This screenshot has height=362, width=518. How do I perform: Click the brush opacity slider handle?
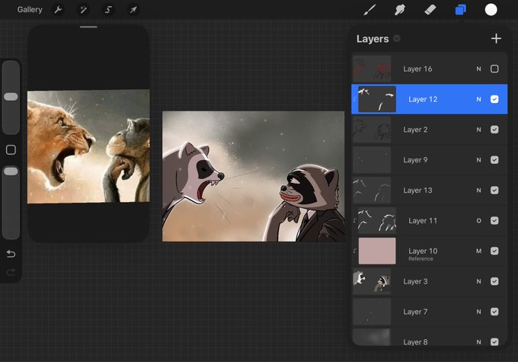click(x=11, y=171)
